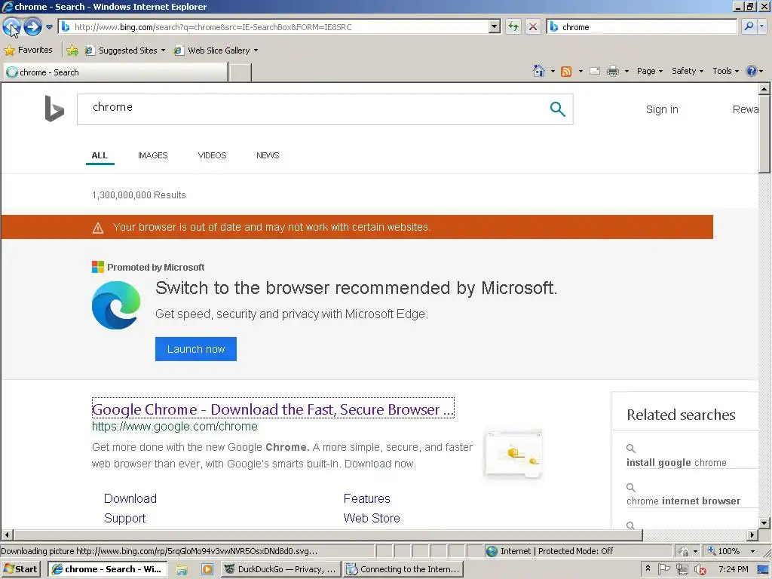Run search with the IE magnifier icon

coord(749,26)
